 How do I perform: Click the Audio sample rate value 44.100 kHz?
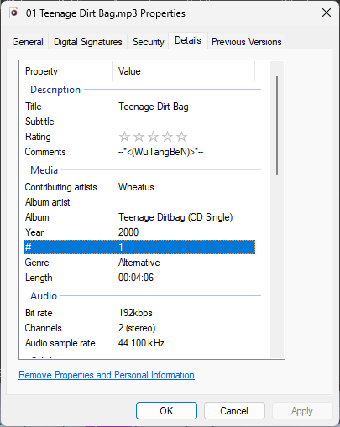[141, 343]
